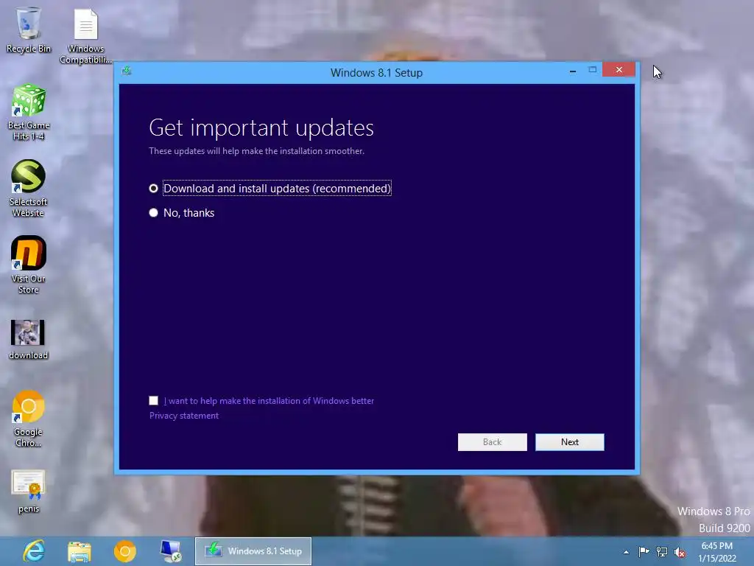Click the Next button
The width and height of the screenshot is (754, 566).
pyautogui.click(x=570, y=442)
